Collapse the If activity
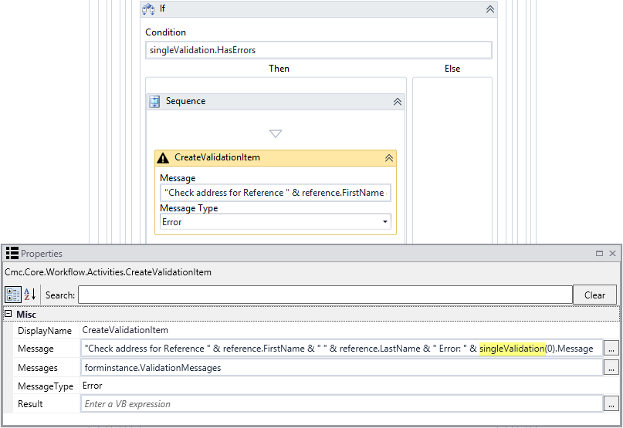 [490, 9]
